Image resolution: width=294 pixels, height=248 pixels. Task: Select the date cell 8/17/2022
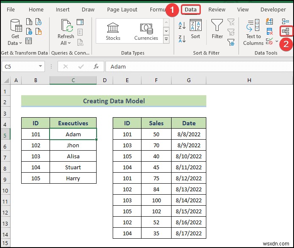click(189, 233)
